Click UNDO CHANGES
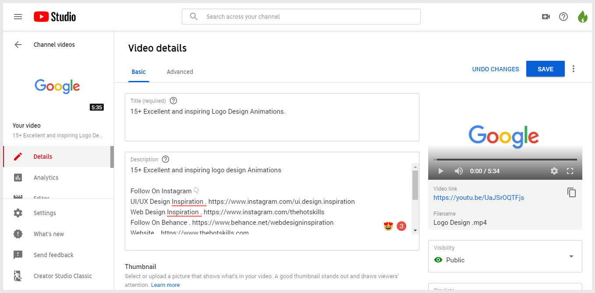Image resolution: width=595 pixels, height=293 pixels. 496,69
